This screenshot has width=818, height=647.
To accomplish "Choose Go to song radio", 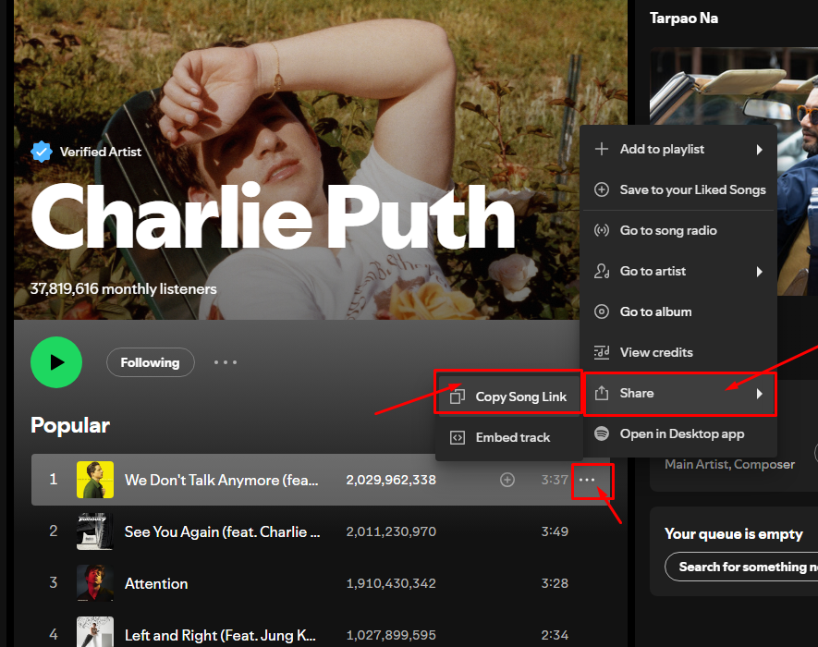I will coord(678,231).
